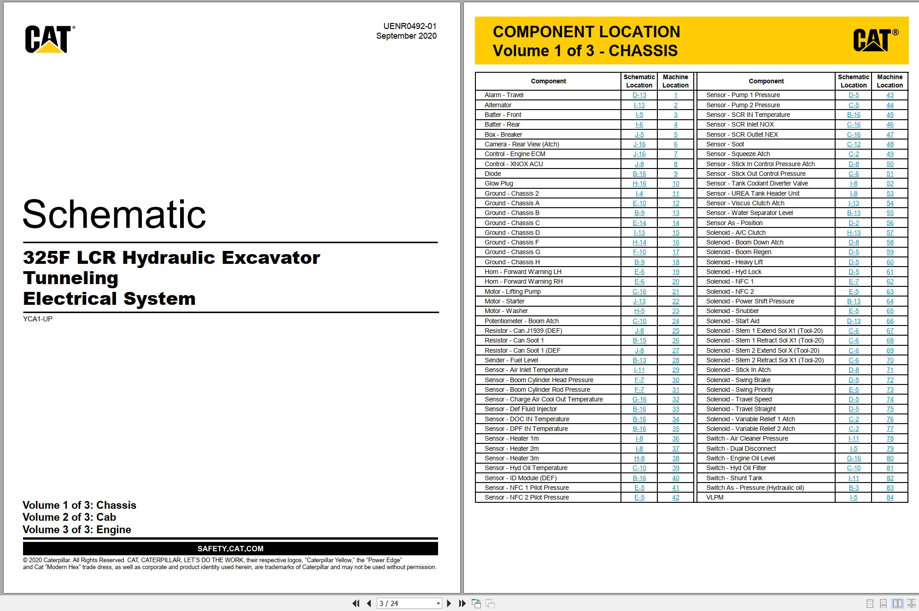Open machine location 84 for VLPM
The height and width of the screenshot is (611, 919).
coord(890,497)
